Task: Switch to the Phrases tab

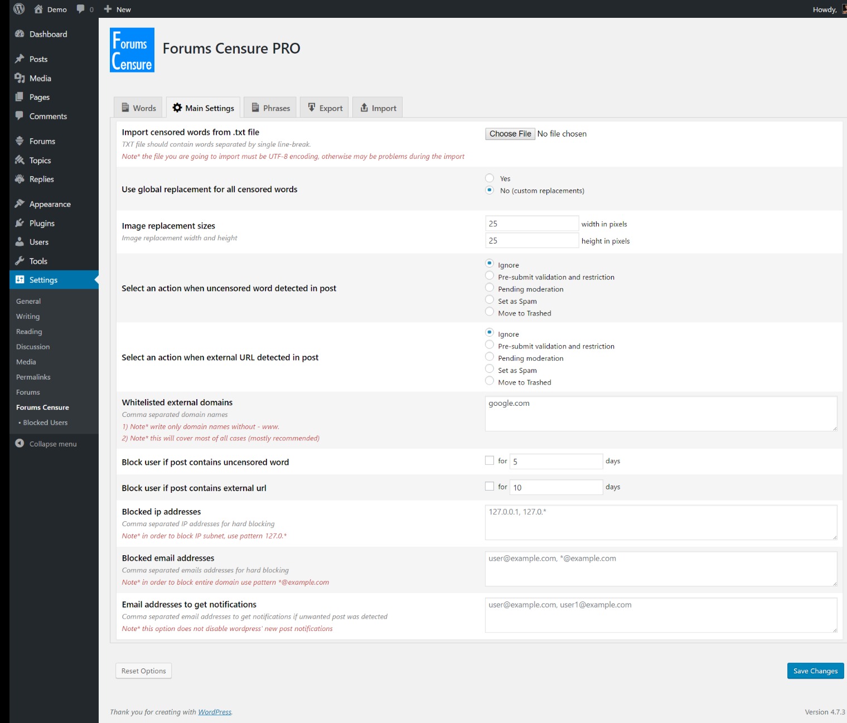Action: pyautogui.click(x=270, y=108)
